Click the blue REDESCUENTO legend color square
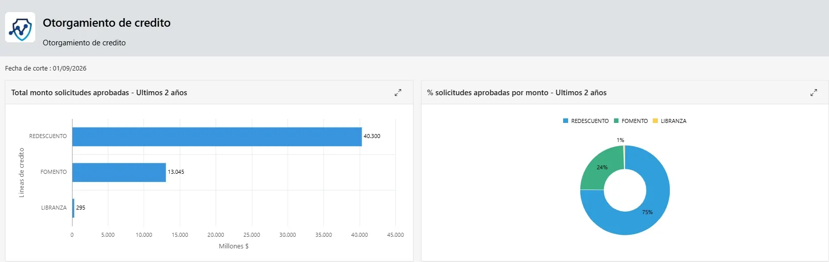The width and height of the screenshot is (829, 262). pyautogui.click(x=566, y=121)
